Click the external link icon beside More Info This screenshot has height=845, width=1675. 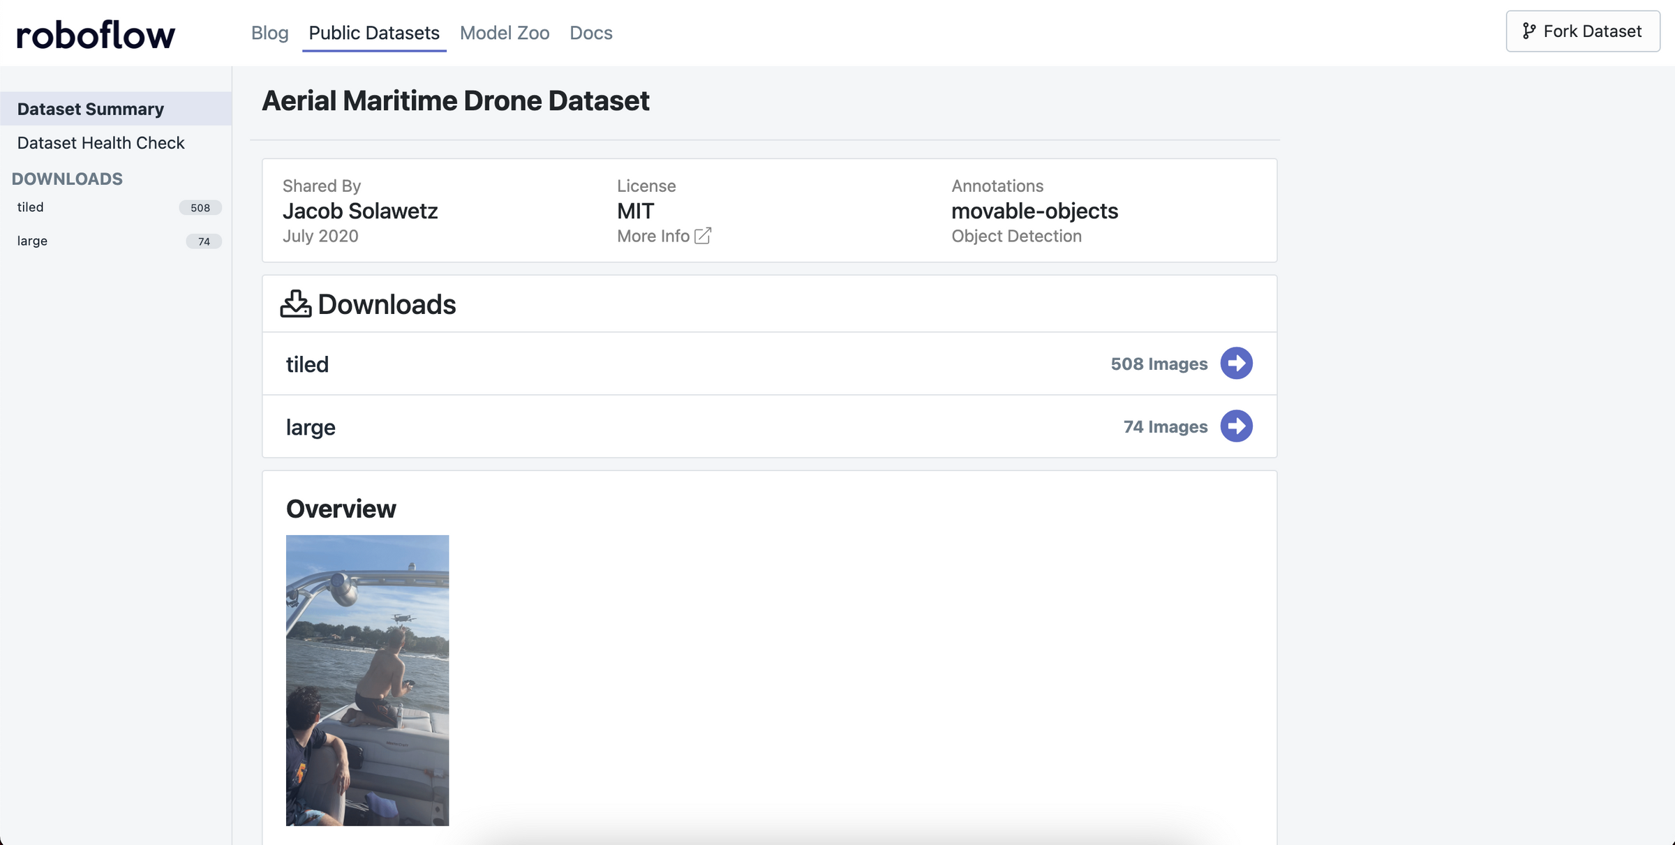(703, 236)
